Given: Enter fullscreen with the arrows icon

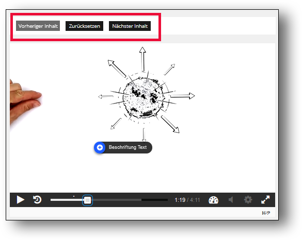Looking at the screenshot, I should (265, 200).
